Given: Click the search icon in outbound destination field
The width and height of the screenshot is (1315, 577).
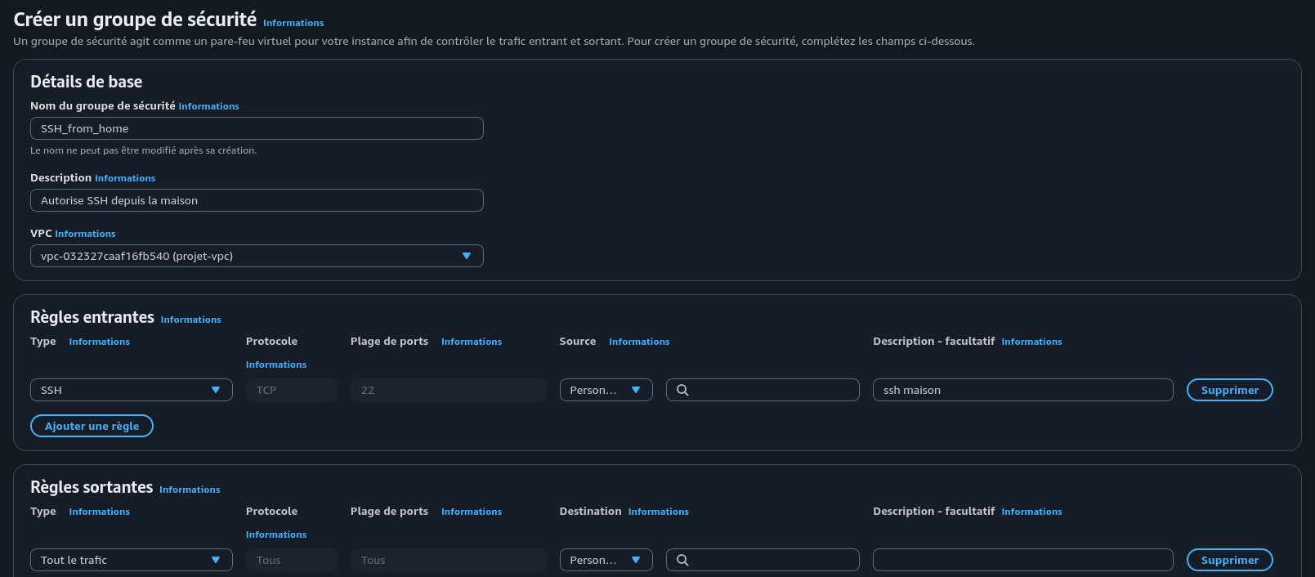Looking at the screenshot, I should coord(682,560).
